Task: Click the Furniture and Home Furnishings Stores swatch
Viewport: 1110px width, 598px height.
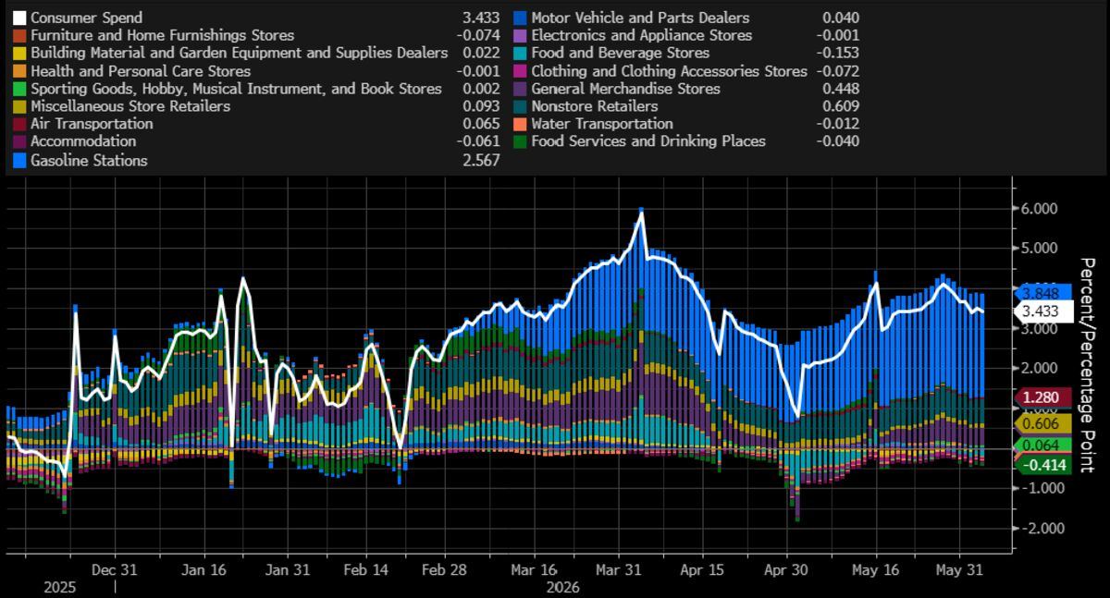Action: tap(19, 35)
